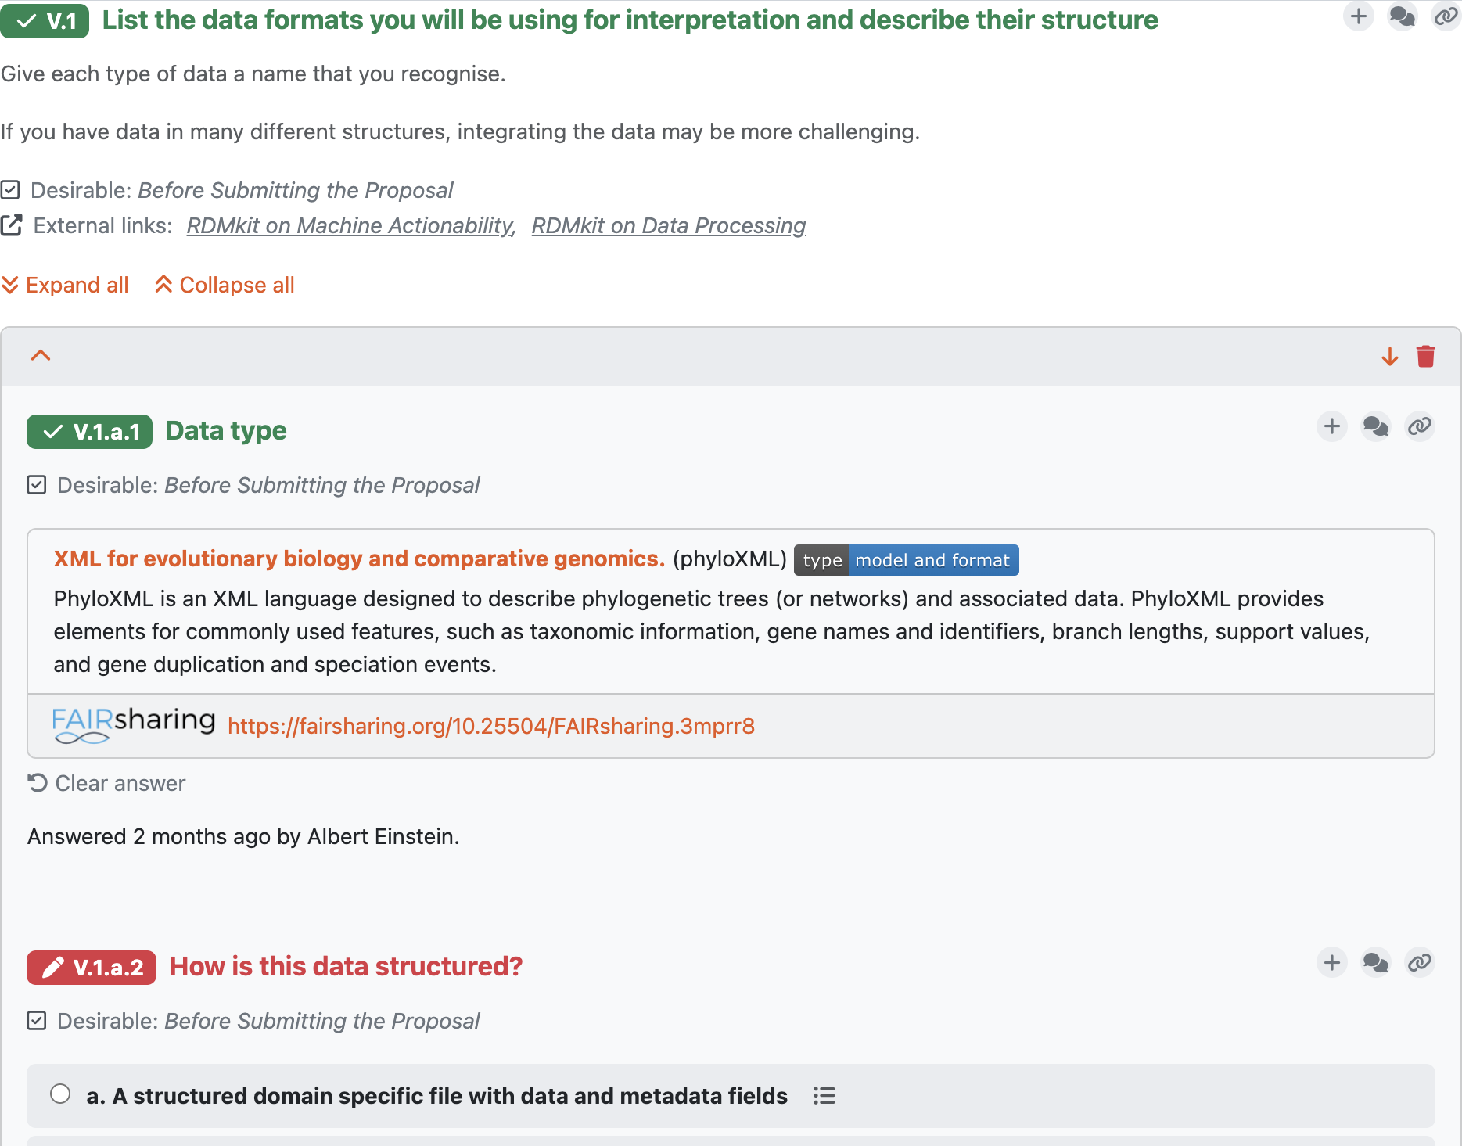Click the Desirable phase icon under V.1 description
The width and height of the screenshot is (1462, 1146).
(x=10, y=190)
